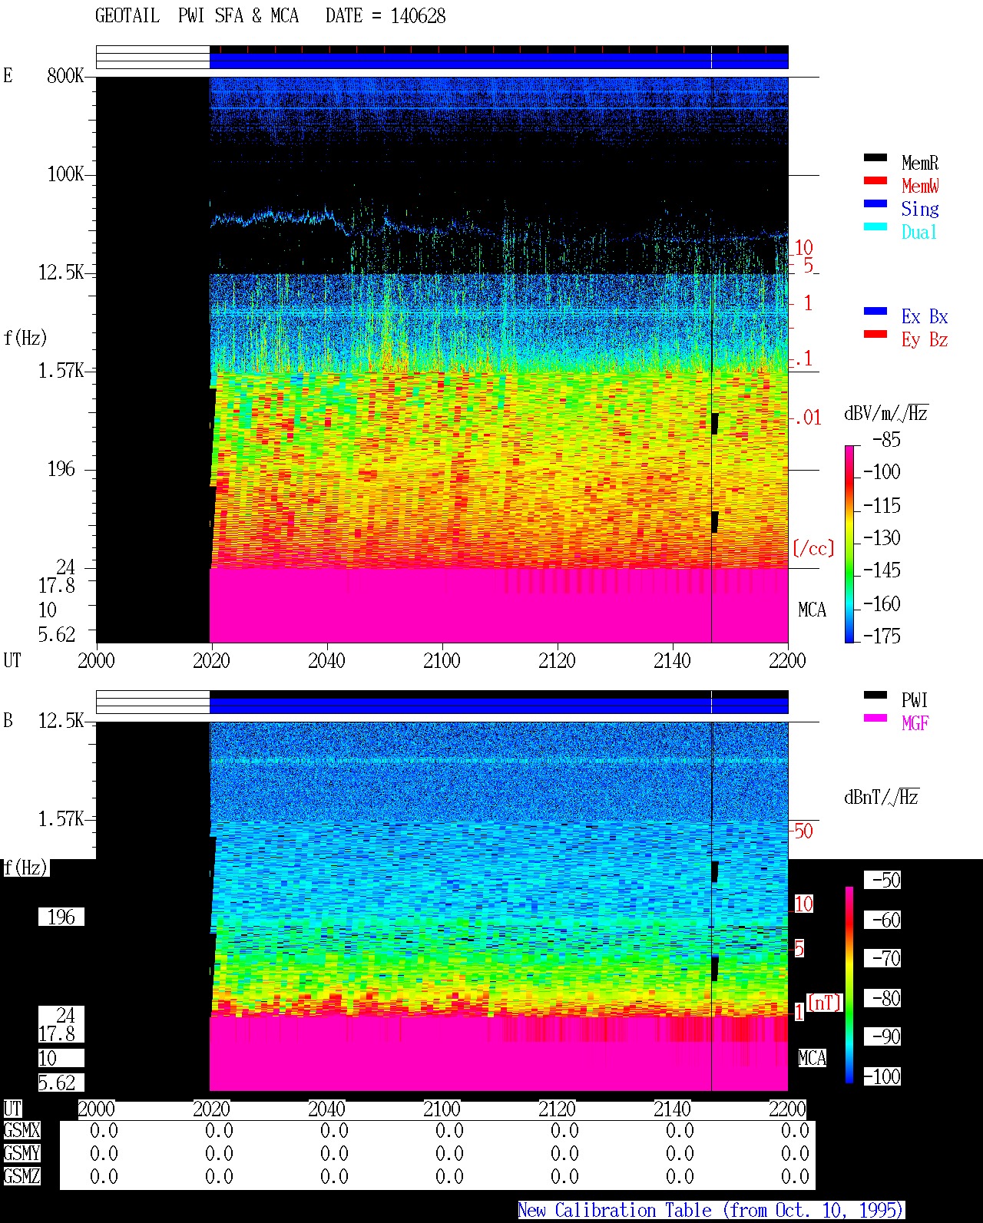This screenshot has height=1223, width=983.
Task: Click the -115 color bar value
Action: pos(882,505)
